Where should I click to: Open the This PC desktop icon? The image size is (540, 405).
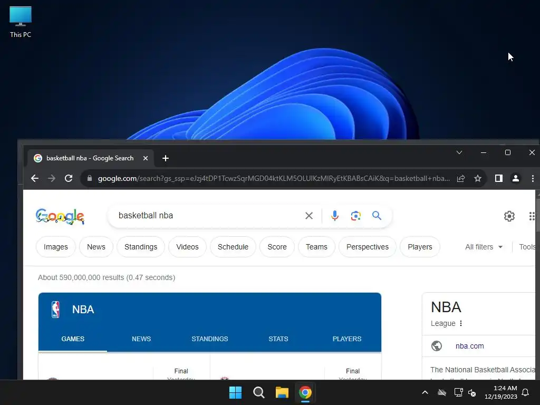(x=21, y=22)
